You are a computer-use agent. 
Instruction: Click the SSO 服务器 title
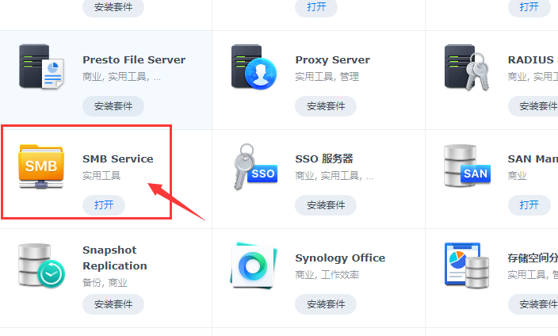324,158
